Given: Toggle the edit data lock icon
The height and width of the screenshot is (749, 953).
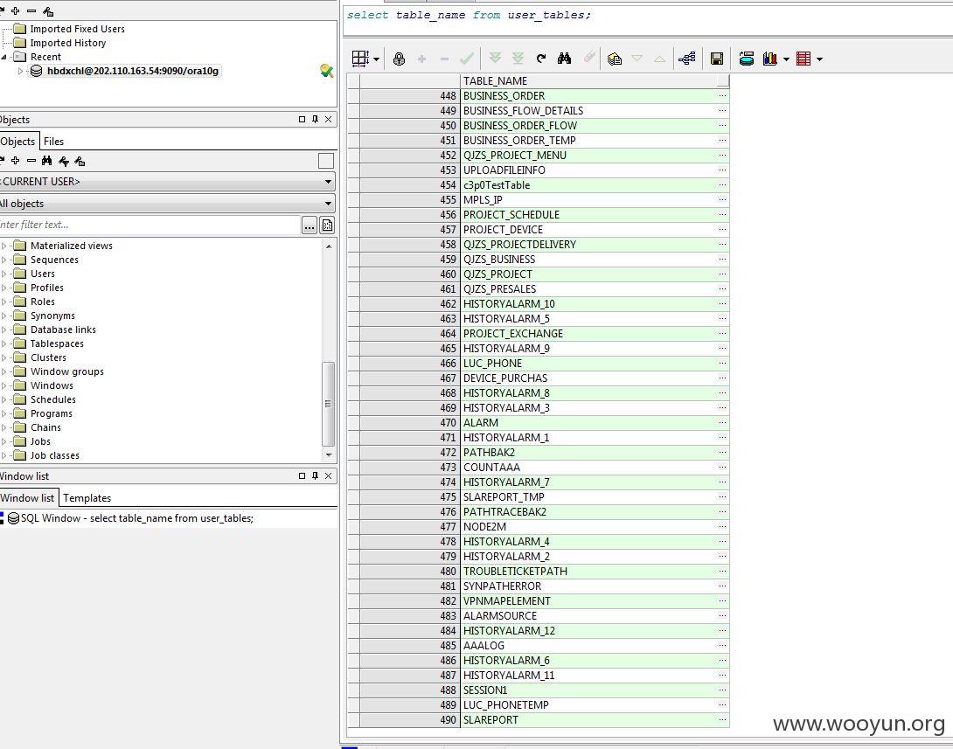Looking at the screenshot, I should (x=399, y=59).
